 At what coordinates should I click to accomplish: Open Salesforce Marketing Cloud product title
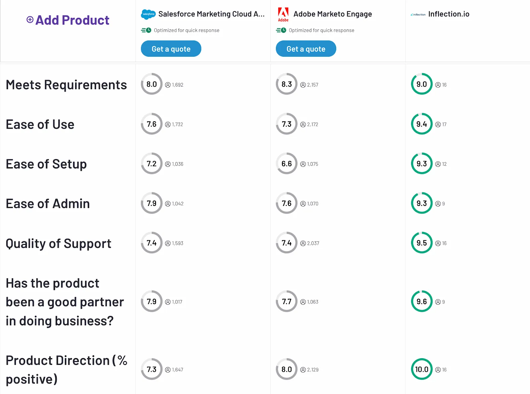click(211, 14)
